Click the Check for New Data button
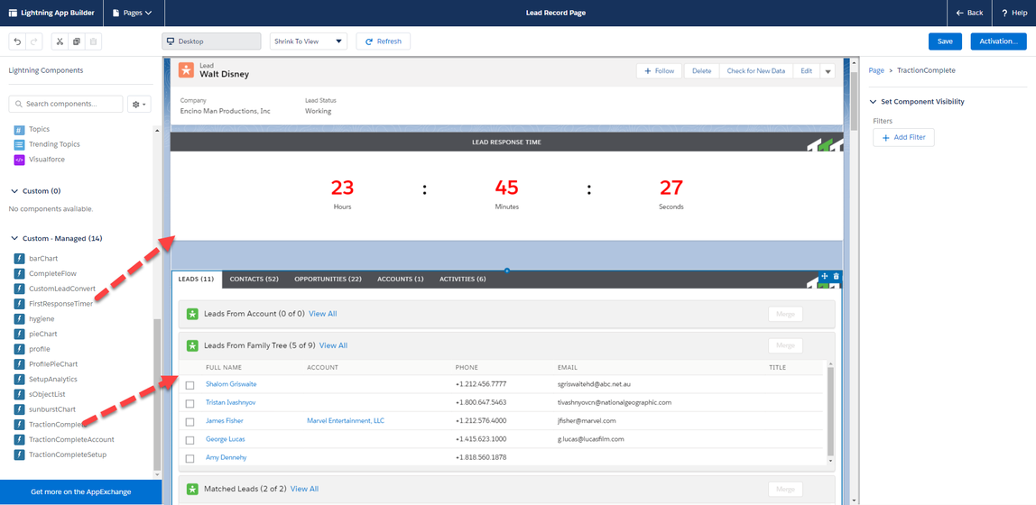1036x505 pixels. pos(756,71)
